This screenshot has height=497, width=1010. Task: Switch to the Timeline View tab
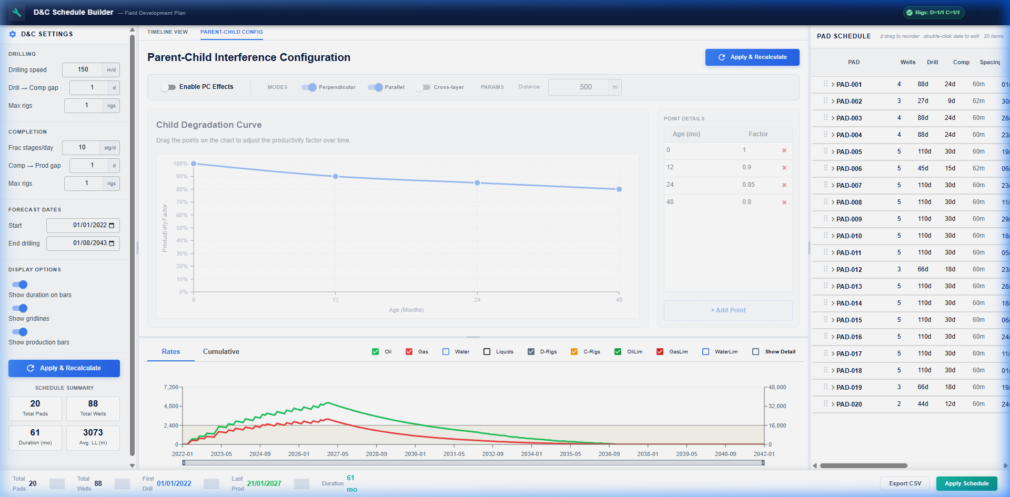point(167,32)
